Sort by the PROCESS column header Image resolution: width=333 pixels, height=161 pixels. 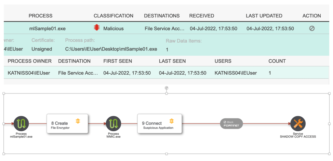tap(40, 16)
